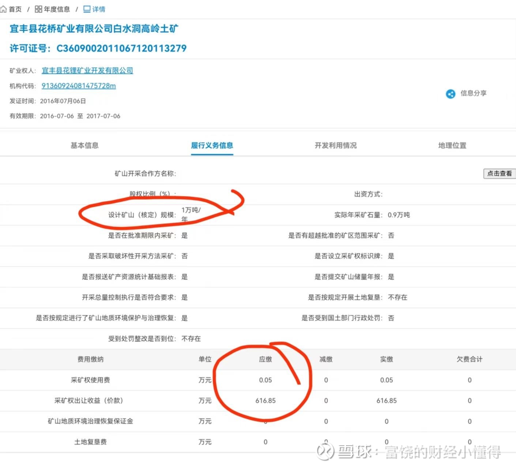This screenshot has height=468, width=516.
Task: Select 矿业权人 label
Action: (x=22, y=71)
